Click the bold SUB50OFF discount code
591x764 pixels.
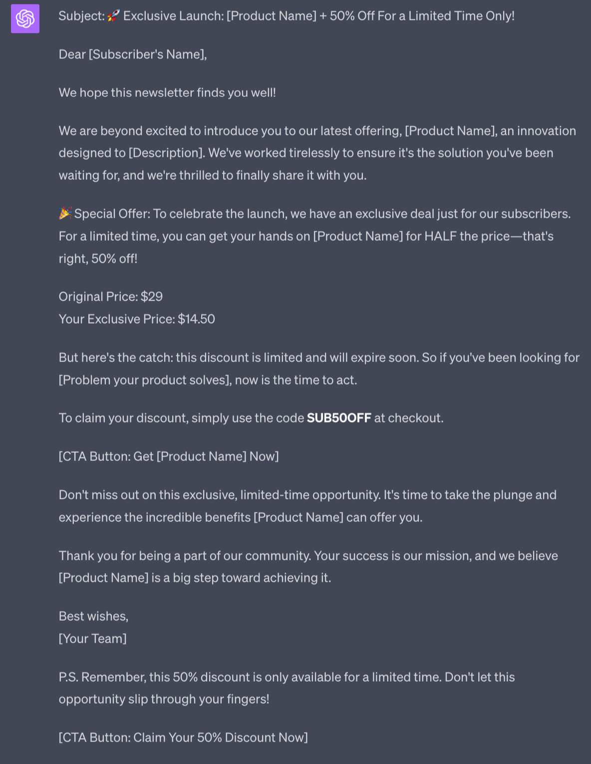[x=339, y=418]
